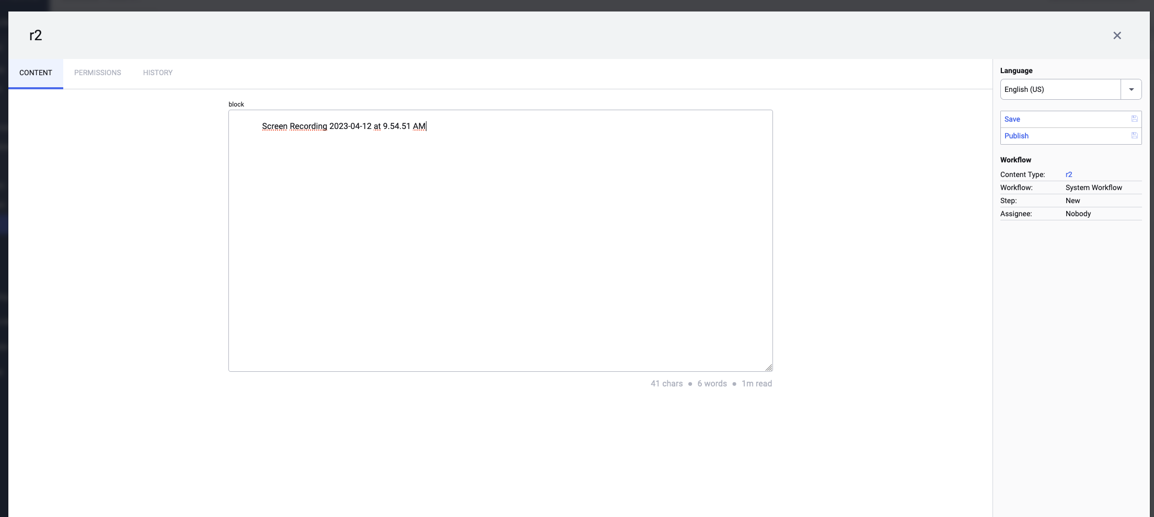Click the save disk icon beside Save
This screenshot has height=517, width=1154.
tap(1134, 119)
